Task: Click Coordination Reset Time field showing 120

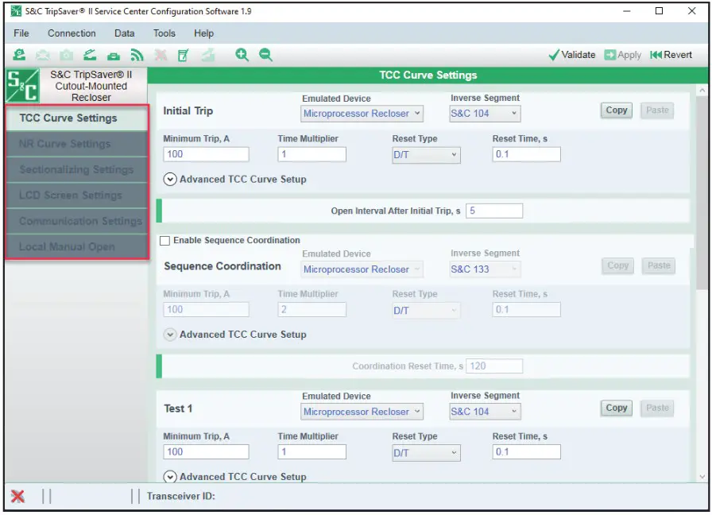Action: pyautogui.click(x=494, y=366)
